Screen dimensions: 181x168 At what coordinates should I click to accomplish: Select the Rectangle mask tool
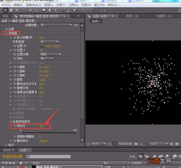tap(44, 10)
